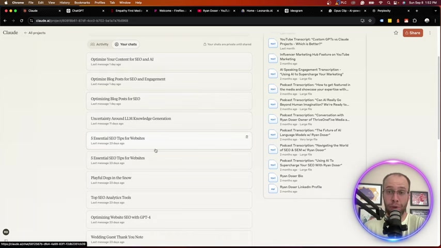Click the install app icon in the address bar
Image resolution: width=441 pixels, height=248 pixels.
(x=363, y=21)
